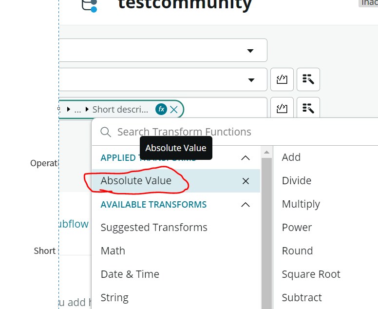The height and width of the screenshot is (309, 378).
Task: Select the Math transform category
Action: point(113,251)
